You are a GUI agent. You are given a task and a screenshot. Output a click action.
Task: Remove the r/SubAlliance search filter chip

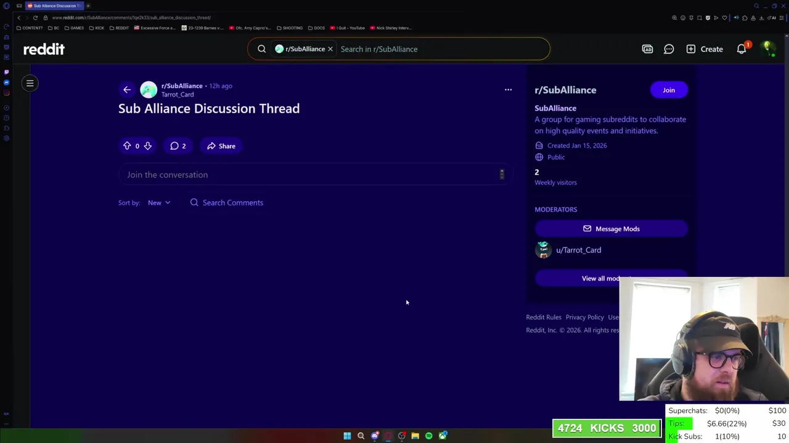330,49
